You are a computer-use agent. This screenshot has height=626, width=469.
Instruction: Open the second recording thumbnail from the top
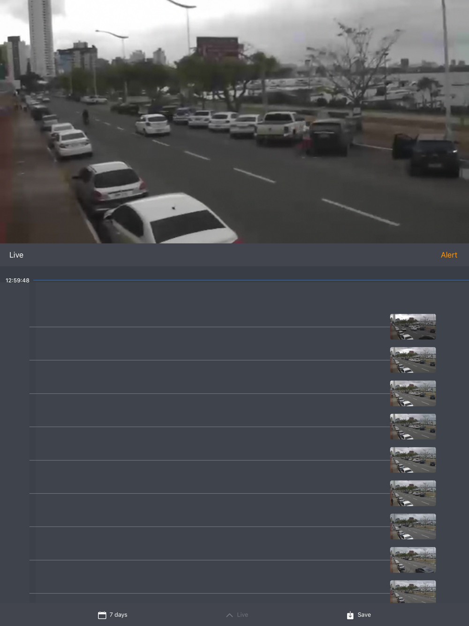pos(413,360)
